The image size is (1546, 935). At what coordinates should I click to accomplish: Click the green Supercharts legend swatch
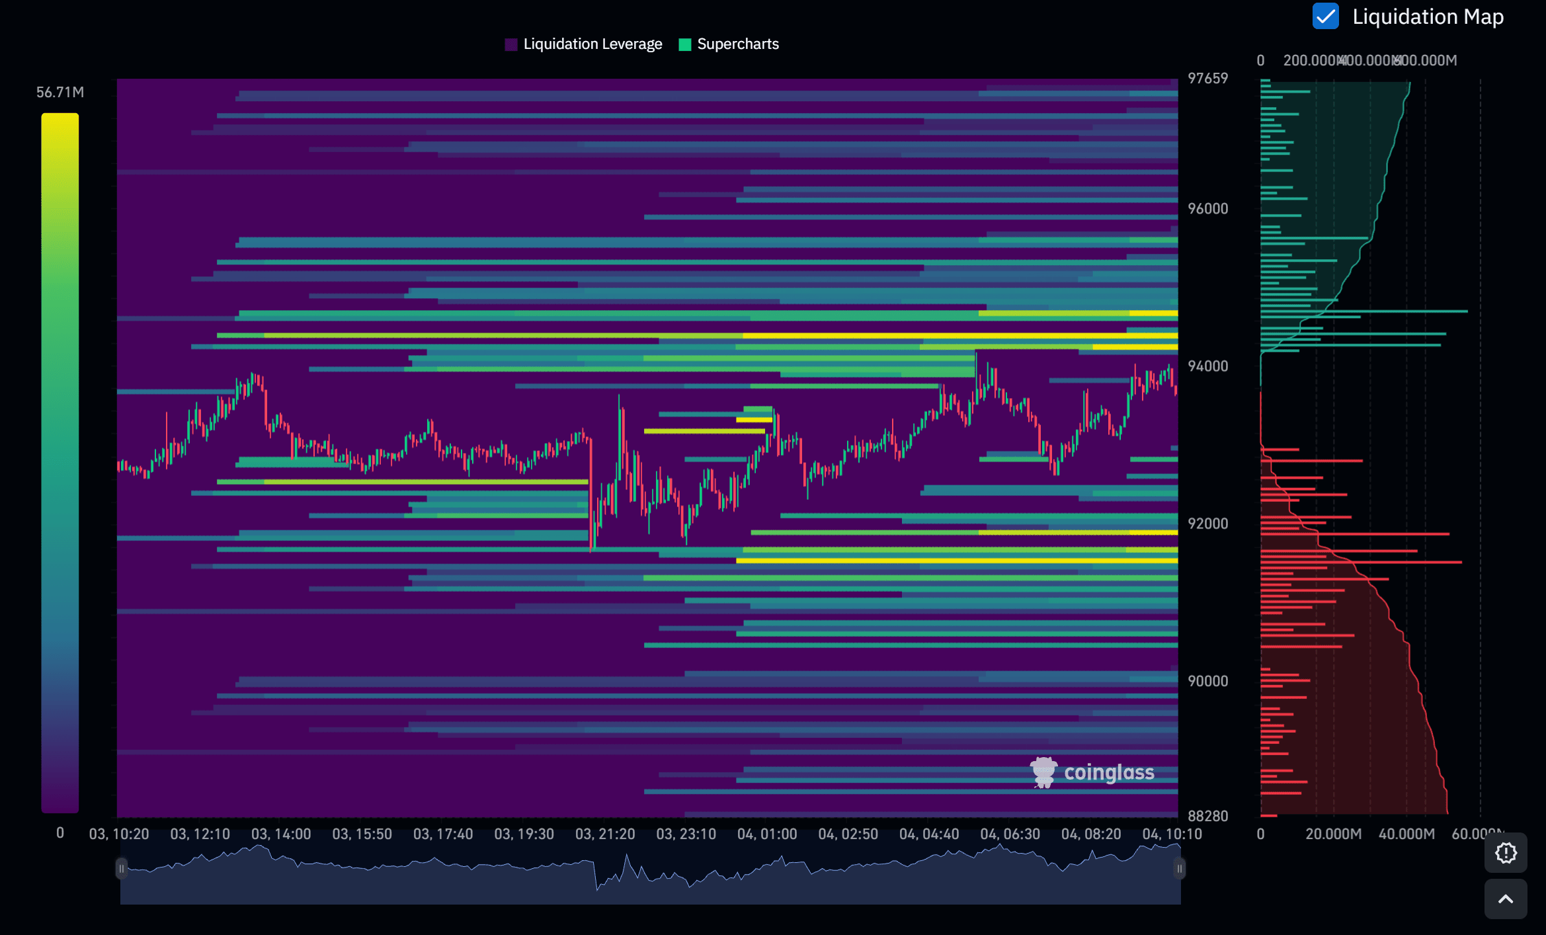[x=685, y=44]
